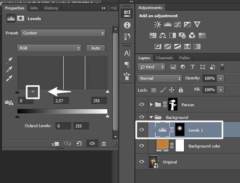Clip adjustment to layer icon
Image resolution: width=240 pixels, height=183 pixels.
(x=55, y=144)
